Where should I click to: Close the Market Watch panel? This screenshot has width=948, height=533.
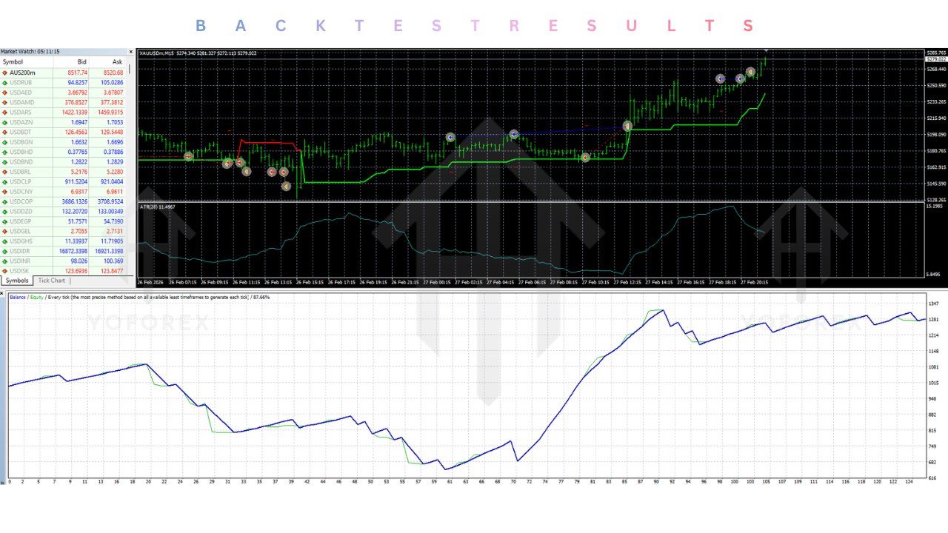(x=131, y=52)
